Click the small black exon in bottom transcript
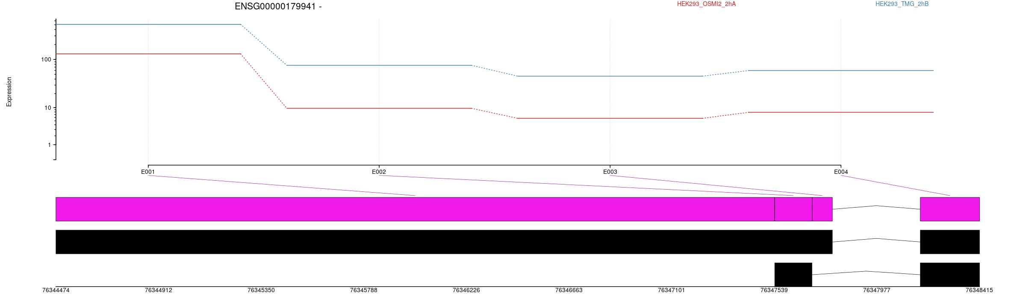 (x=793, y=275)
